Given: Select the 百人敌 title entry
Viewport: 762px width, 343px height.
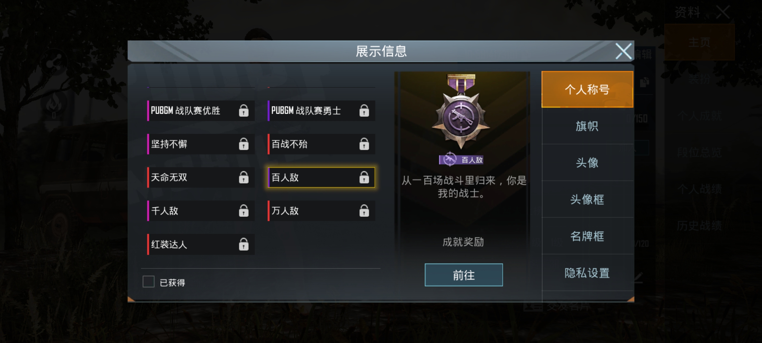Looking at the screenshot, I should pos(321,177).
